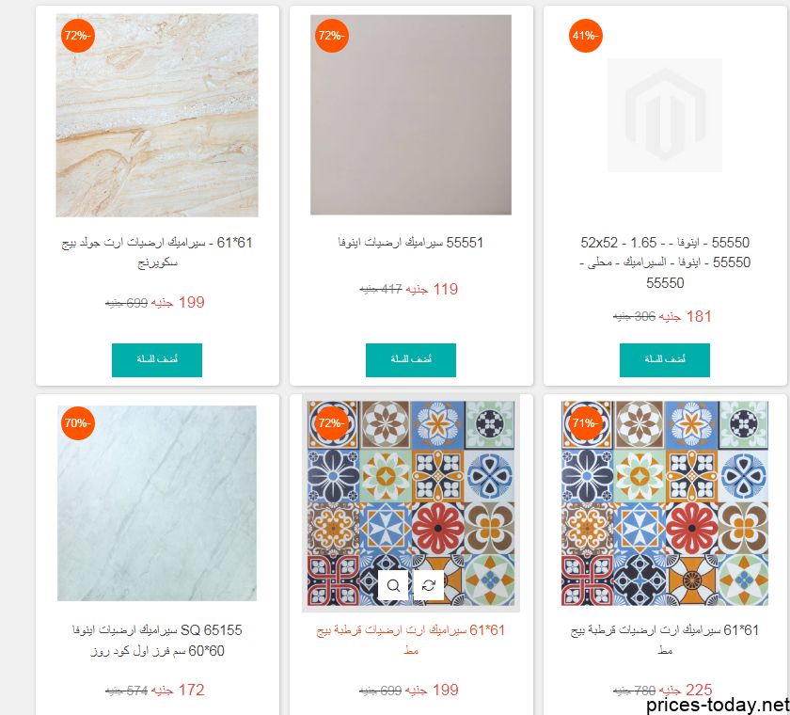Open the plain grey tile image
Screen dimensions: 790x715
point(411,115)
